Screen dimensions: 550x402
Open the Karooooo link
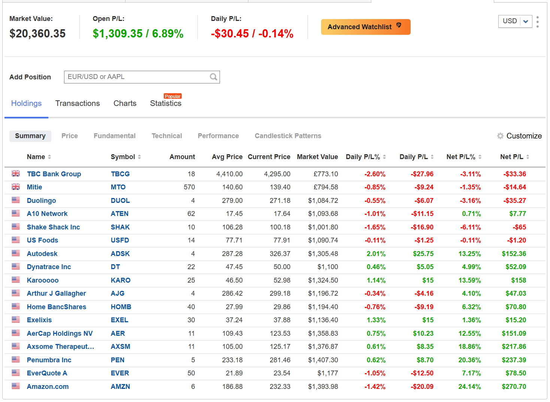(x=43, y=280)
